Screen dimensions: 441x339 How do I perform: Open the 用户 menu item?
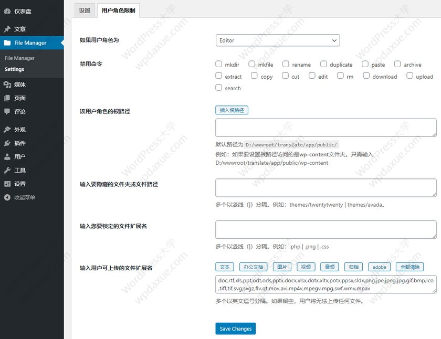32,156
